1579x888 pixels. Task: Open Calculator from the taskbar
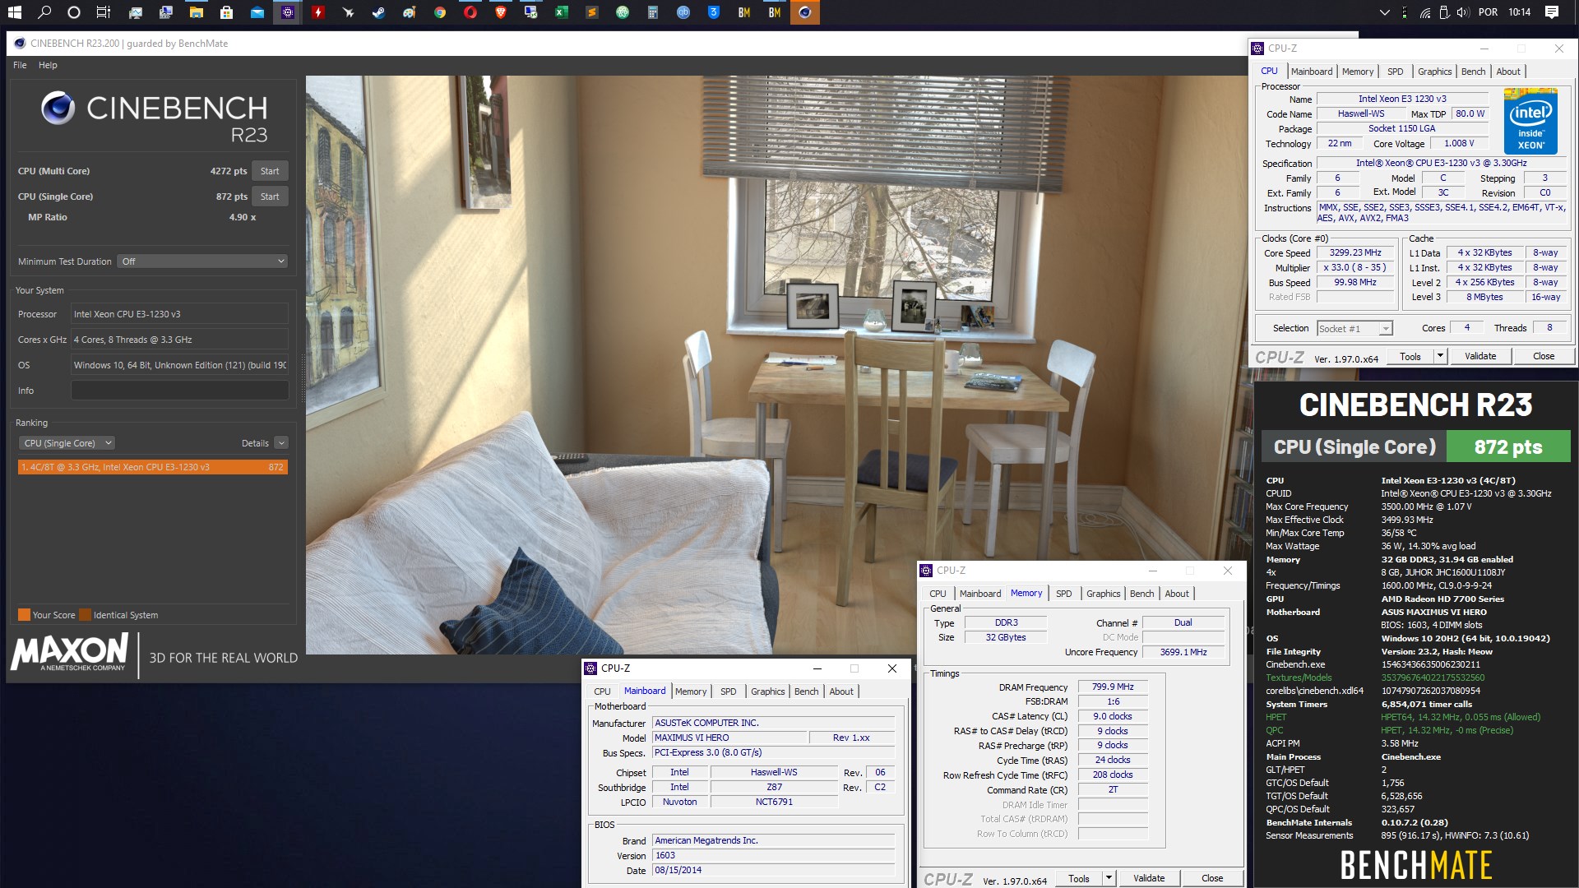[x=653, y=12]
